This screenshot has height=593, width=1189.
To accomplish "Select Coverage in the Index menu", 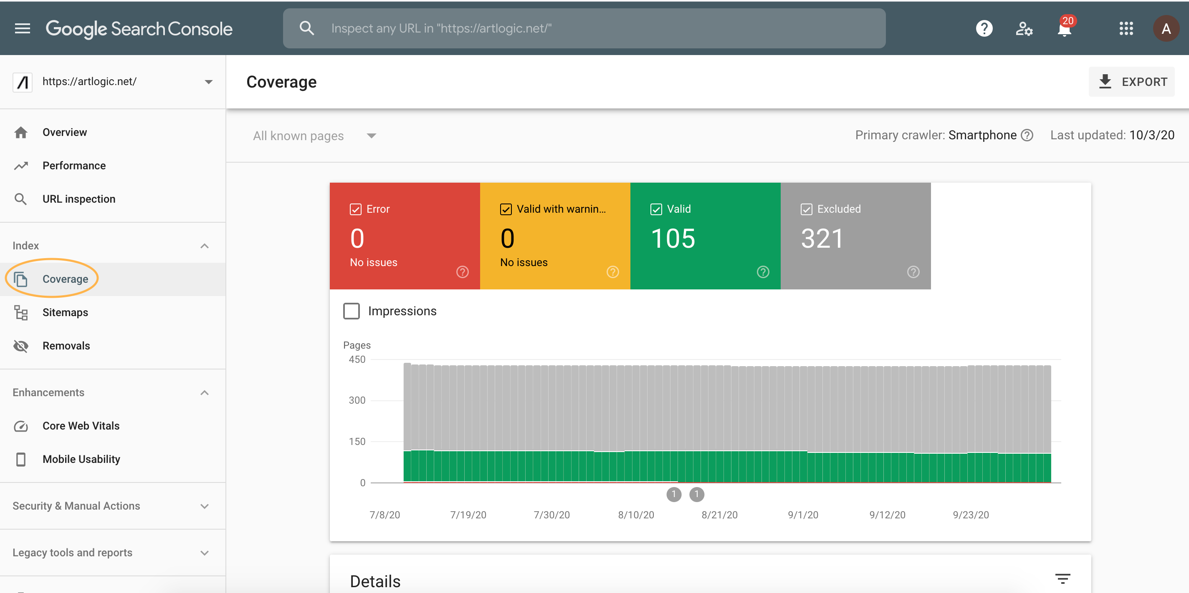I will [113, 279].
